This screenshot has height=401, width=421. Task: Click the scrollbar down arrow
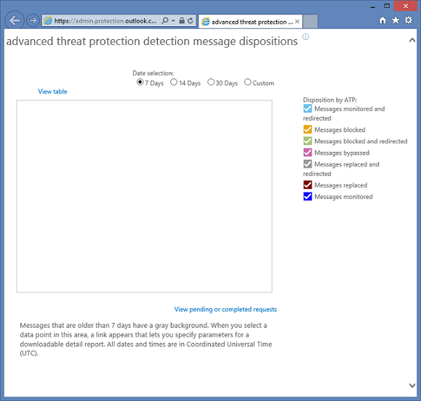[x=412, y=386]
